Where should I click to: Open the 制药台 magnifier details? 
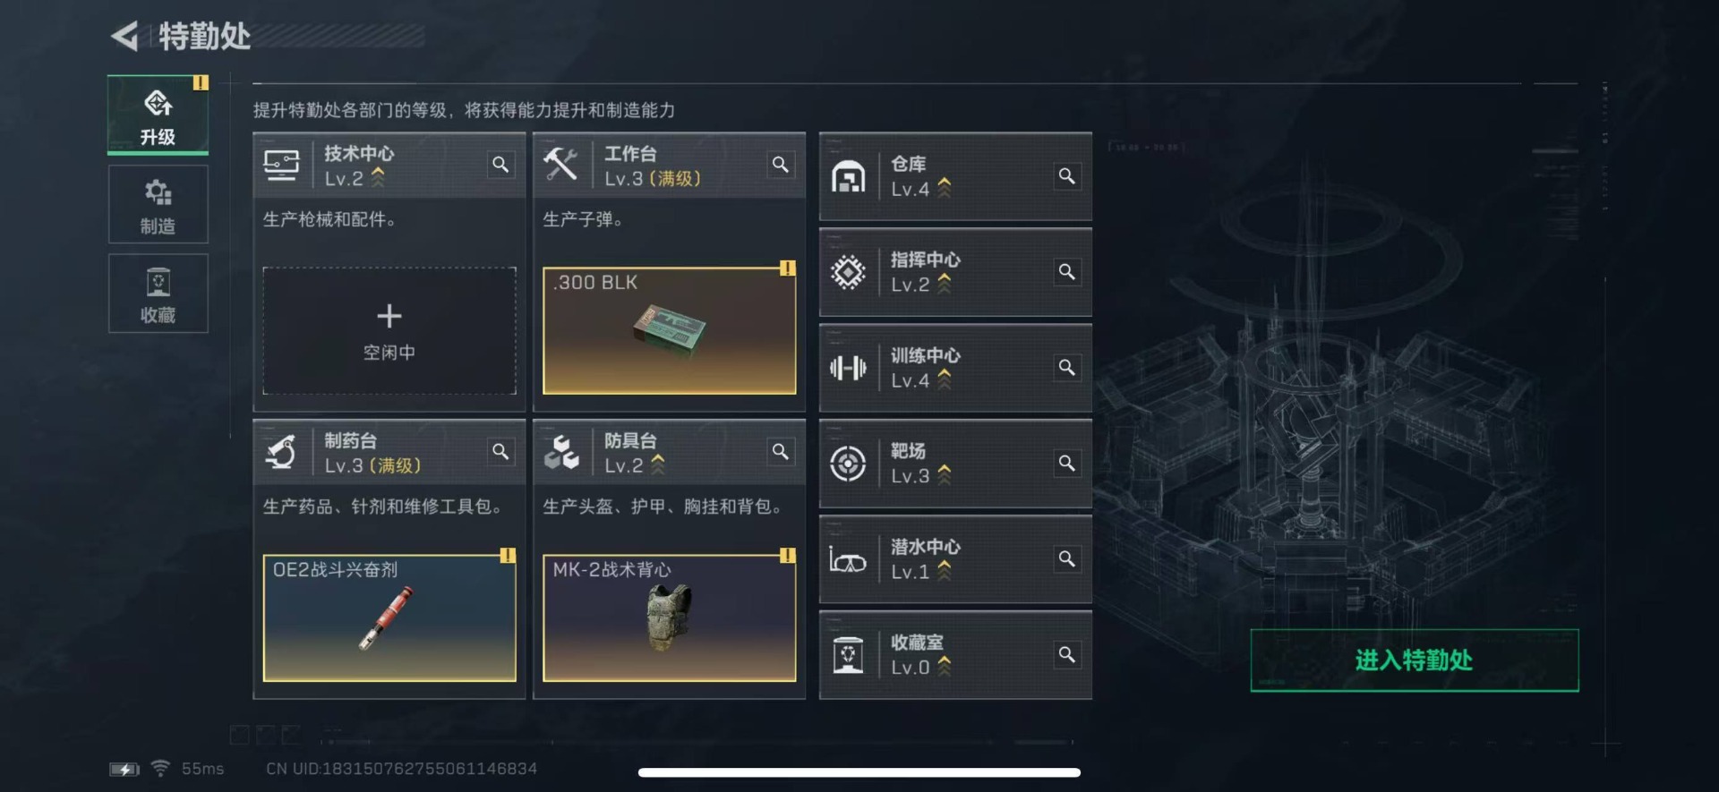click(500, 452)
